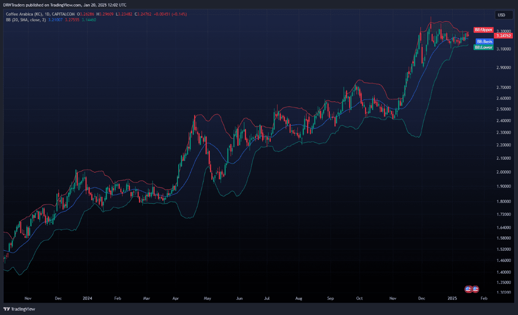Click the Jul label on time axis
Screen dimensions: 518x315
267,298
